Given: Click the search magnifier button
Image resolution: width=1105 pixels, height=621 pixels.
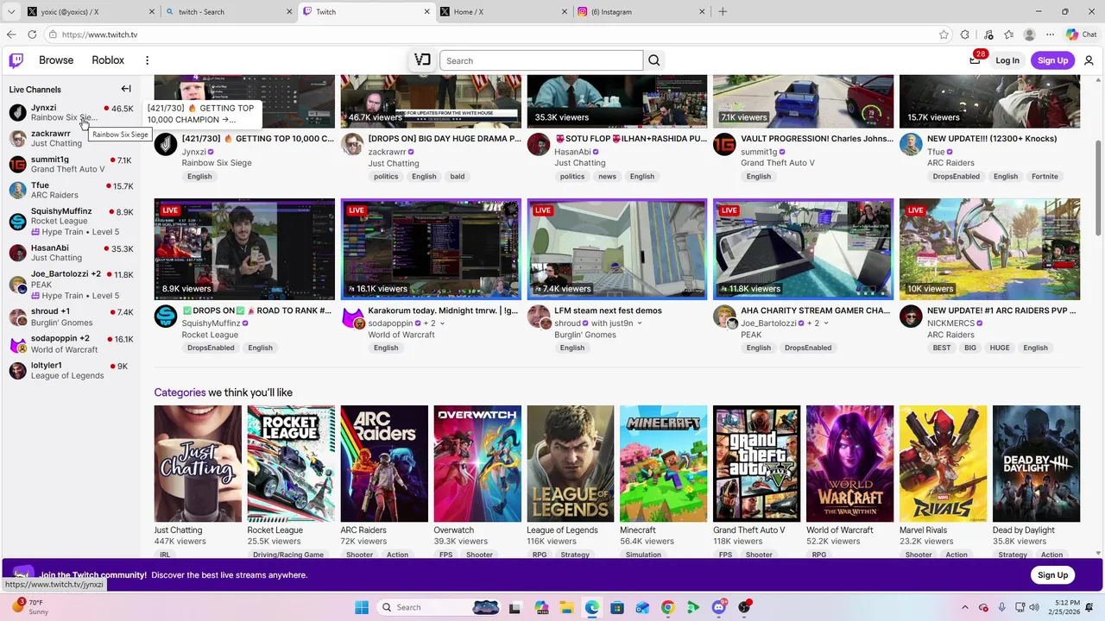Looking at the screenshot, I should click(x=654, y=60).
